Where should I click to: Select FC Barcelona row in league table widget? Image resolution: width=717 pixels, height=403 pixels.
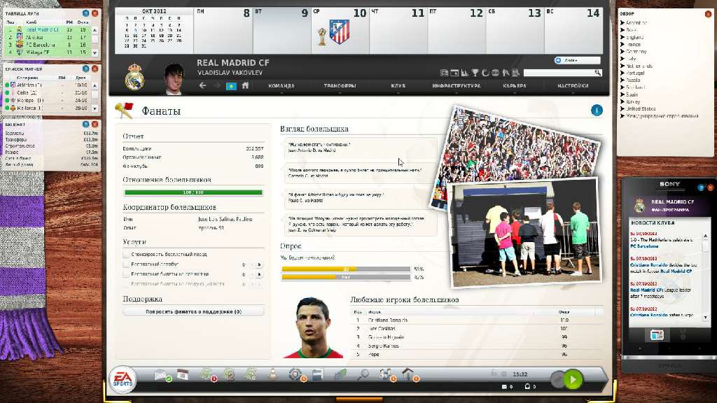coord(48,45)
